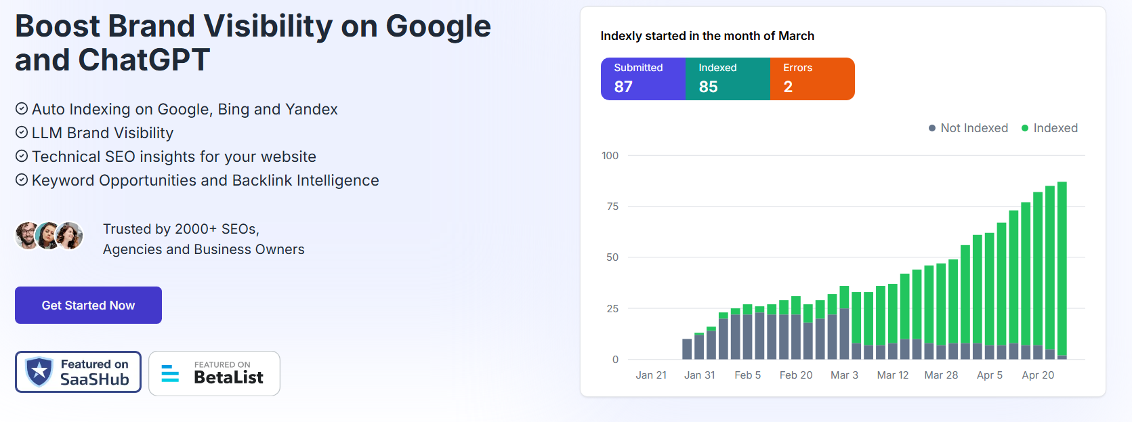The height and width of the screenshot is (422, 1132).
Task: Click check icon beside Keyword Opportunities
Action: tap(22, 180)
